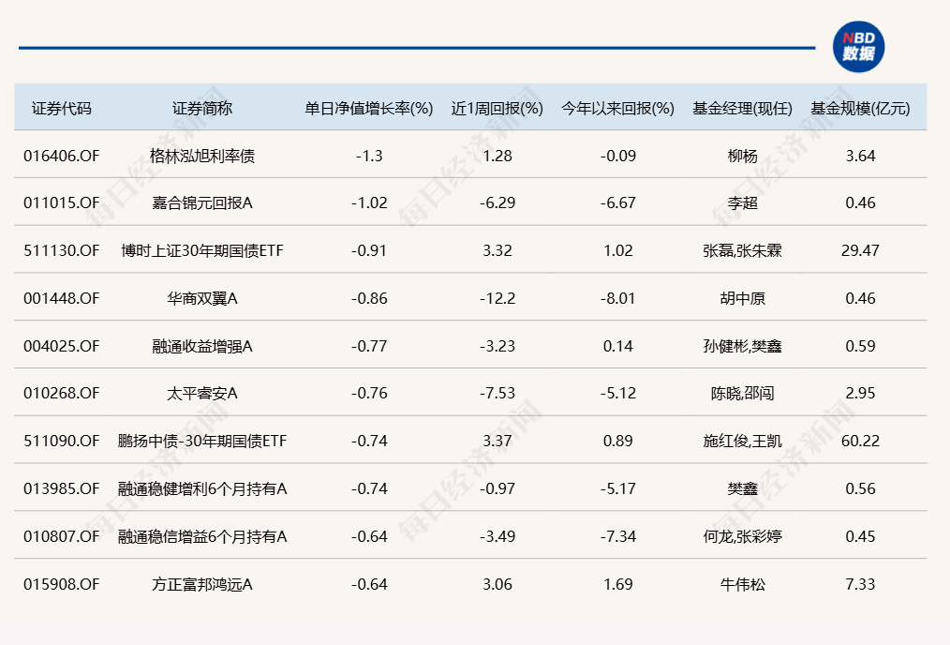Click manager cell 孙健彬,樊鑫
The width and height of the screenshot is (950, 645).
click(742, 346)
